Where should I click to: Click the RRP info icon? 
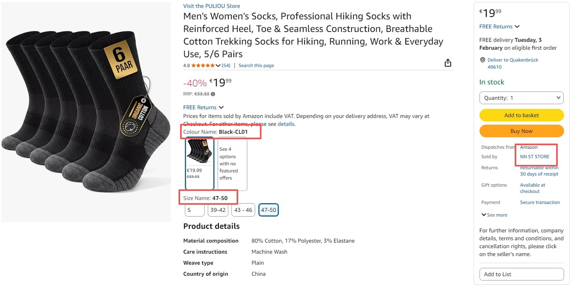(x=213, y=94)
